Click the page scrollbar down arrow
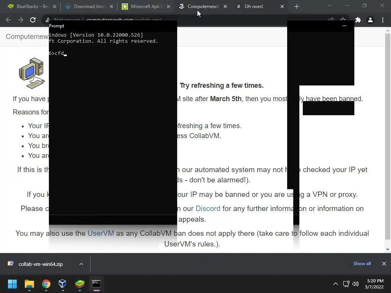This screenshot has height=293, width=391. [x=388, y=250]
